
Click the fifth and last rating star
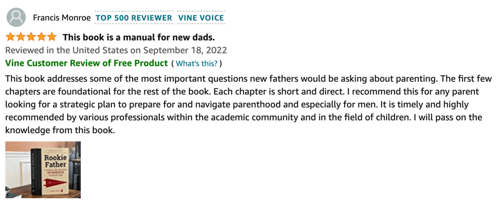(52, 37)
